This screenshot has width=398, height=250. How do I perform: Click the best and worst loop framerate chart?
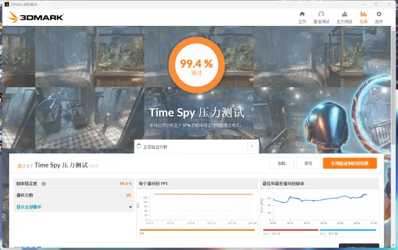point(320,207)
